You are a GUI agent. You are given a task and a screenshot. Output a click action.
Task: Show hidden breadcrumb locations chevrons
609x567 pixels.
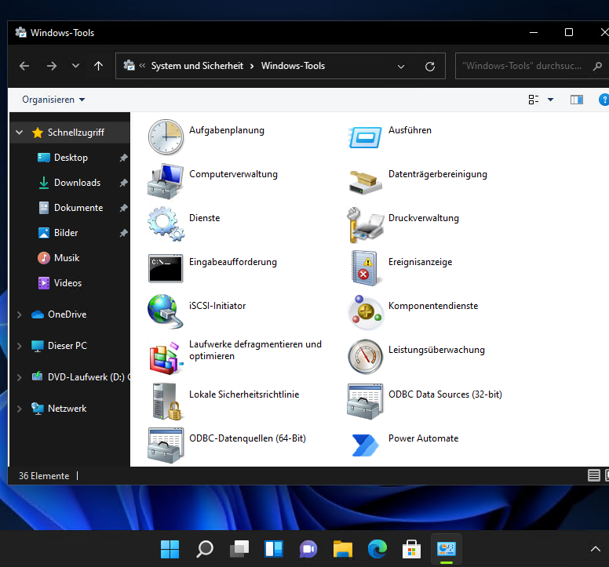point(142,66)
